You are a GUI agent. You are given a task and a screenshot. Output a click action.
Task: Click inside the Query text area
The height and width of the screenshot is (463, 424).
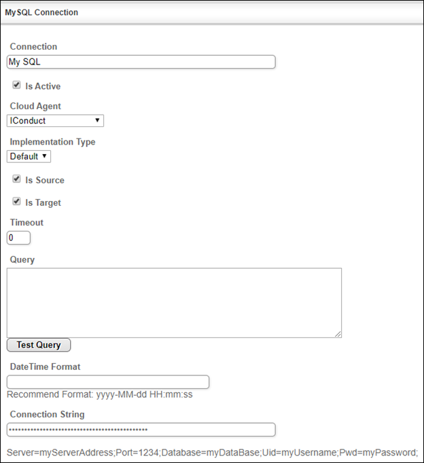174,302
